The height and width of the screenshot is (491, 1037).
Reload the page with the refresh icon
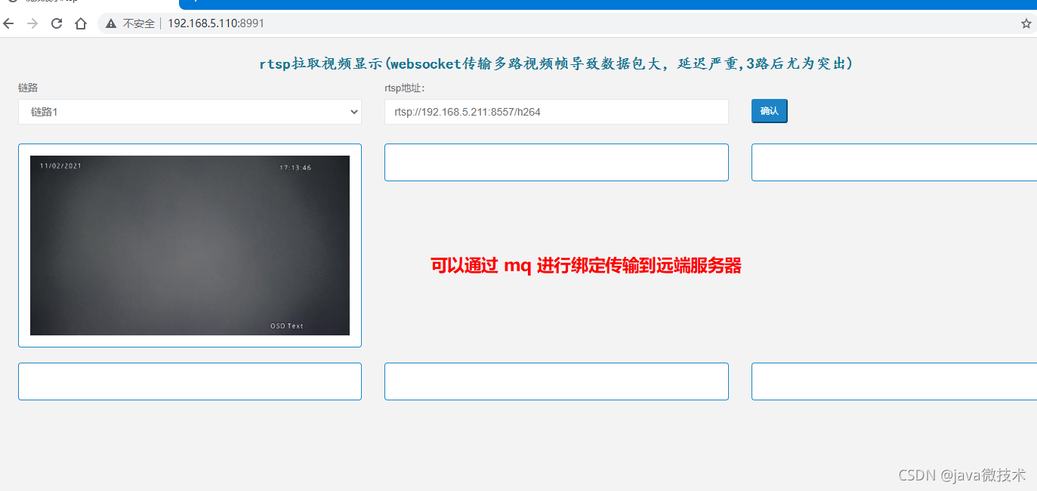[57, 23]
